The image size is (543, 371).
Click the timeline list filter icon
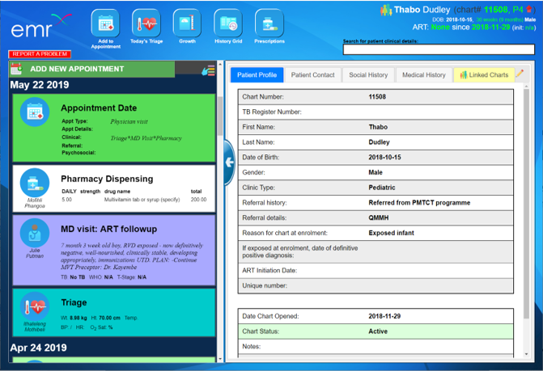click(x=208, y=70)
